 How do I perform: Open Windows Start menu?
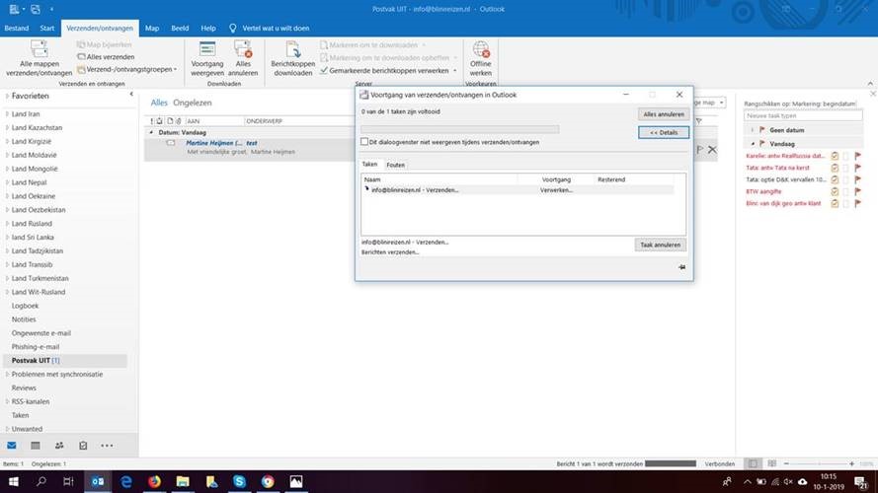pos(14,481)
